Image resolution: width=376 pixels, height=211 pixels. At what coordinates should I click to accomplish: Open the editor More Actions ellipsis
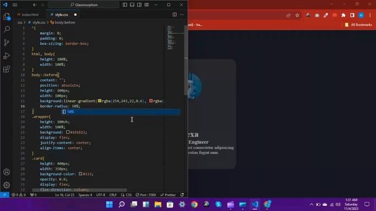pyautogui.click(x=182, y=15)
